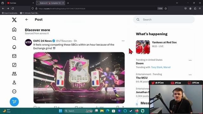203x114 pixels.
Task: Switch to the YouTube browser tab
Action: (20, 3)
